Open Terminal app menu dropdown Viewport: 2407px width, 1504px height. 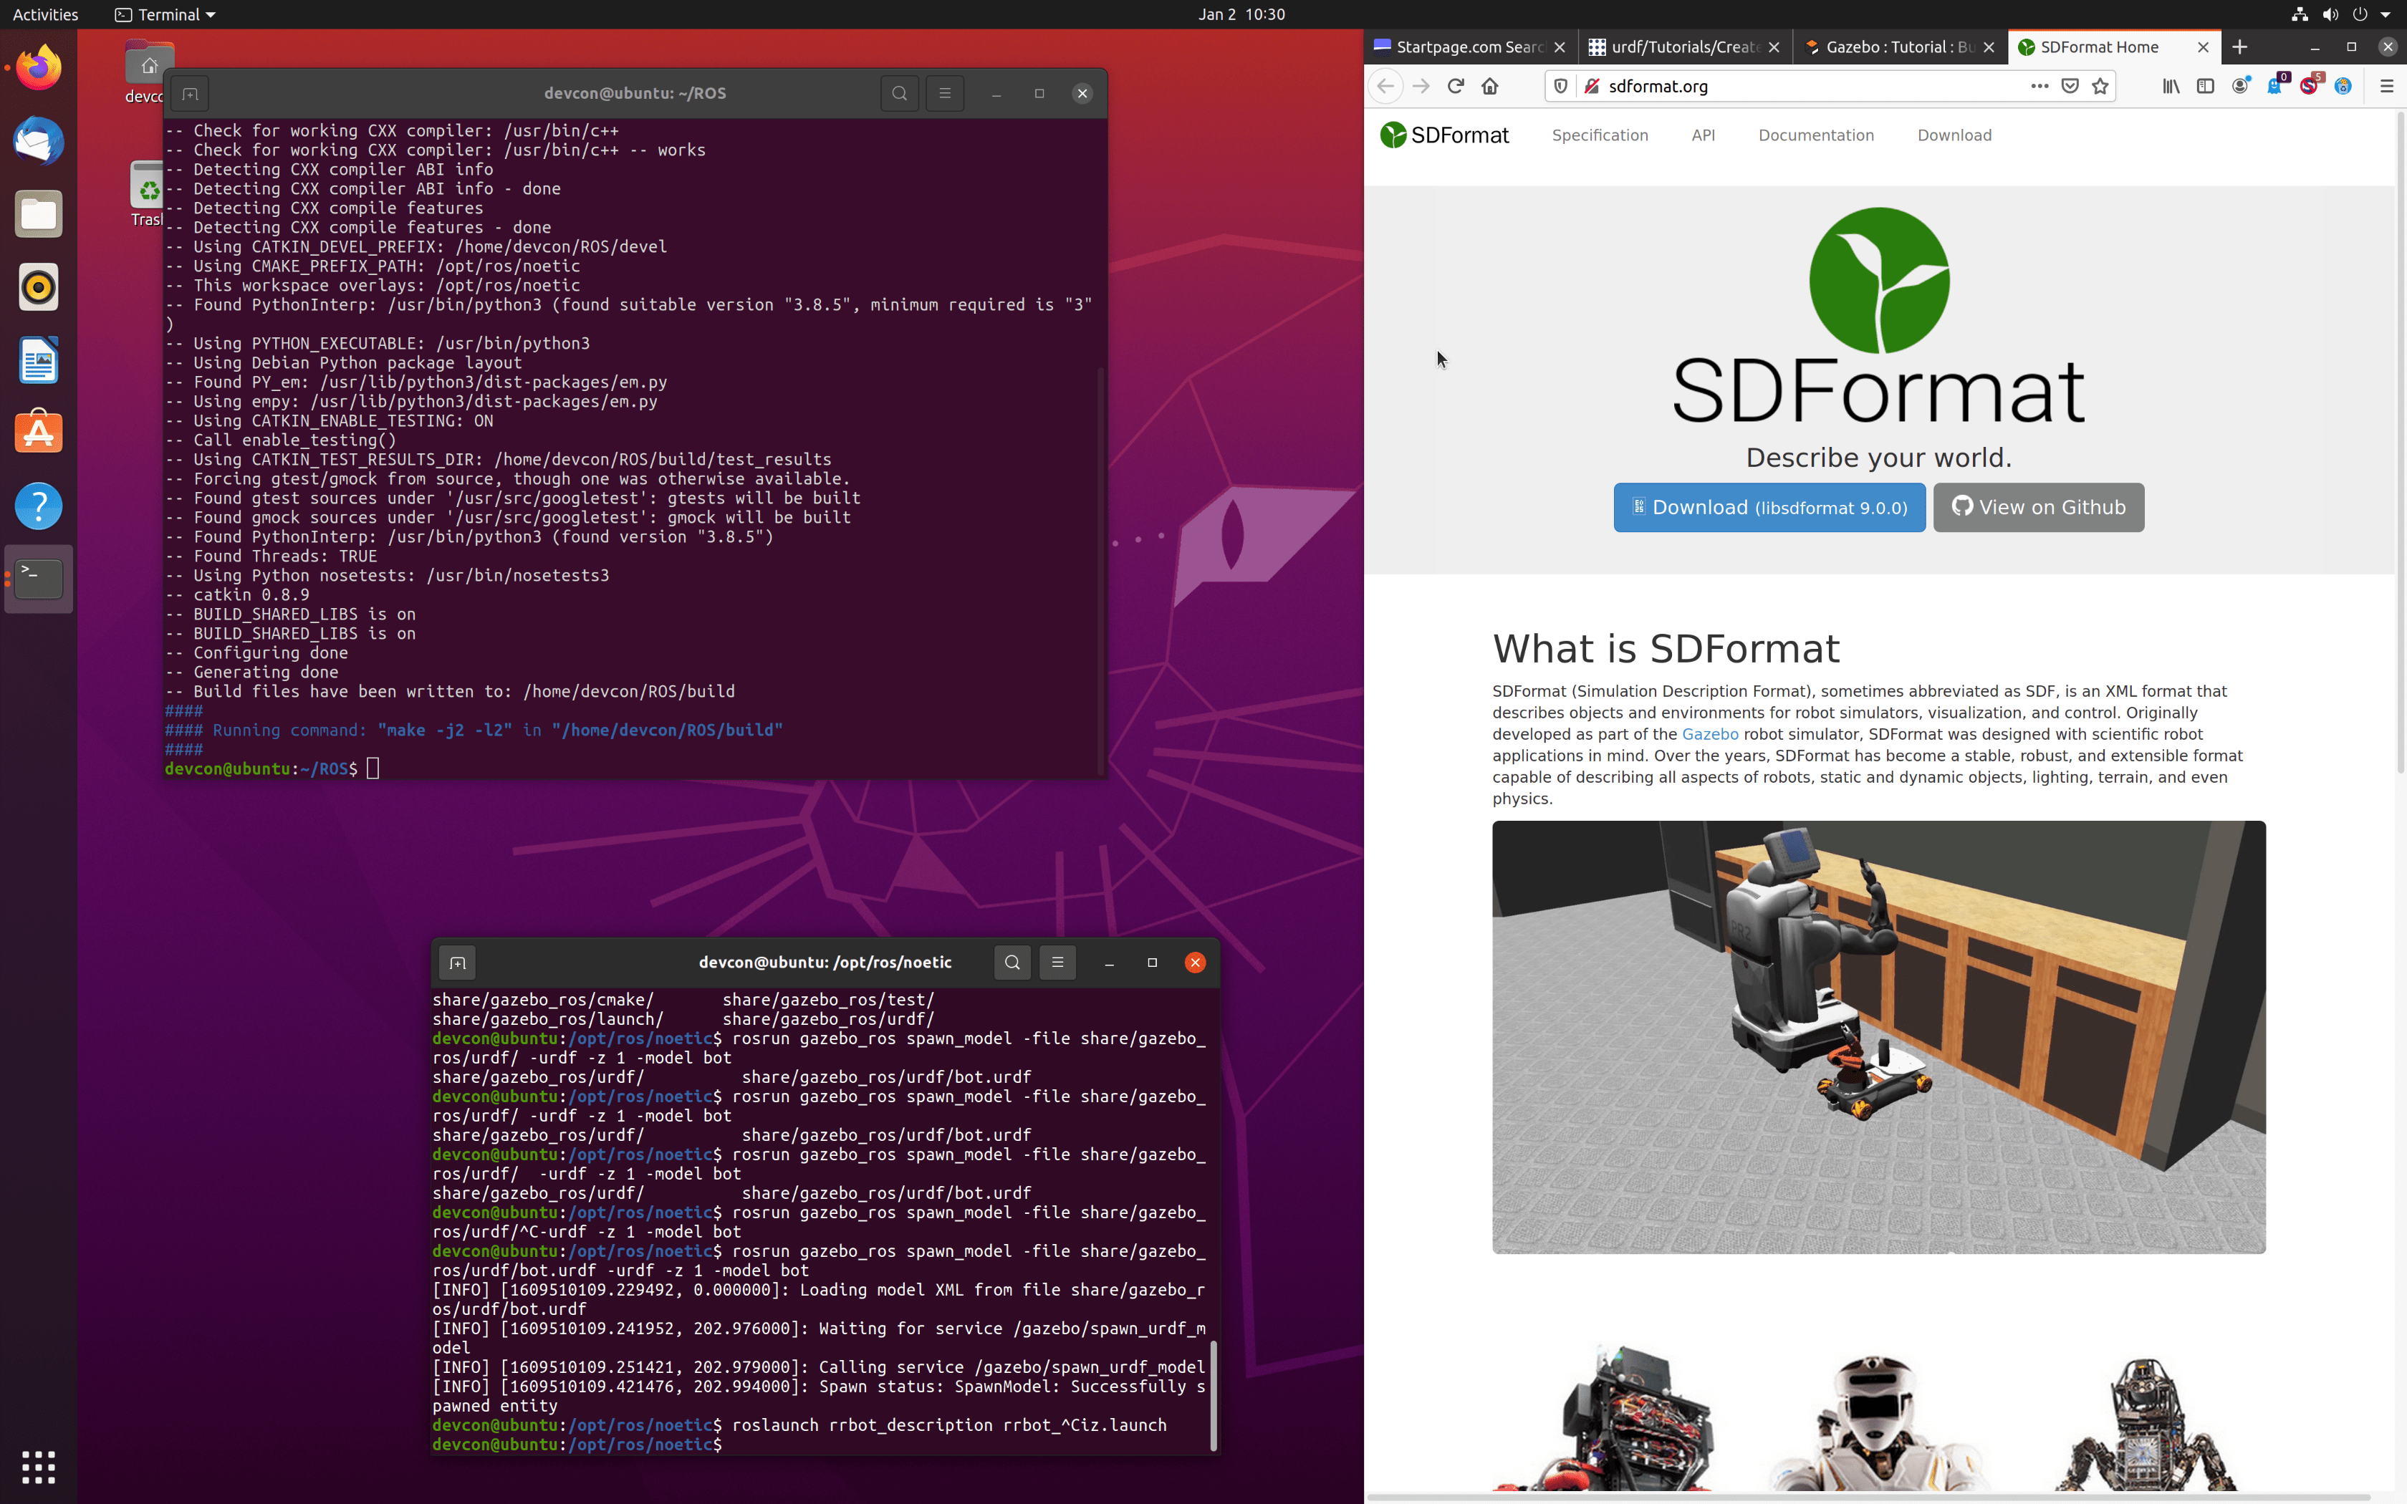[165, 14]
